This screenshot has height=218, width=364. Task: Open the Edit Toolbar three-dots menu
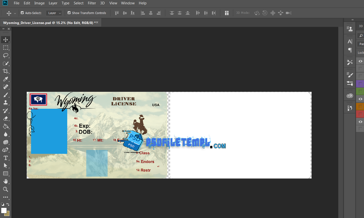[x=5, y=197]
